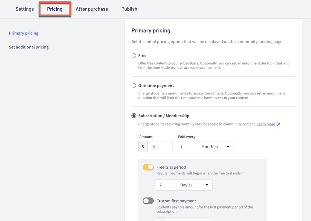Click the highlighted Pricing tab
Screen dimensions: 311x221
tap(55, 9)
